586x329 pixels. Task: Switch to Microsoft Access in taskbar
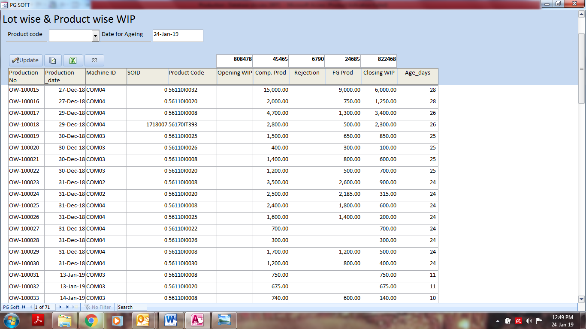197,320
